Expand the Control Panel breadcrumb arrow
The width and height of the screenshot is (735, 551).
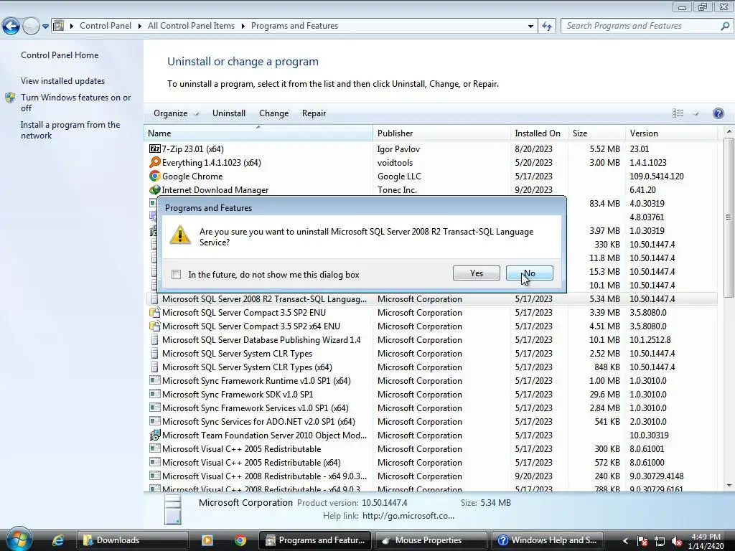tap(139, 26)
